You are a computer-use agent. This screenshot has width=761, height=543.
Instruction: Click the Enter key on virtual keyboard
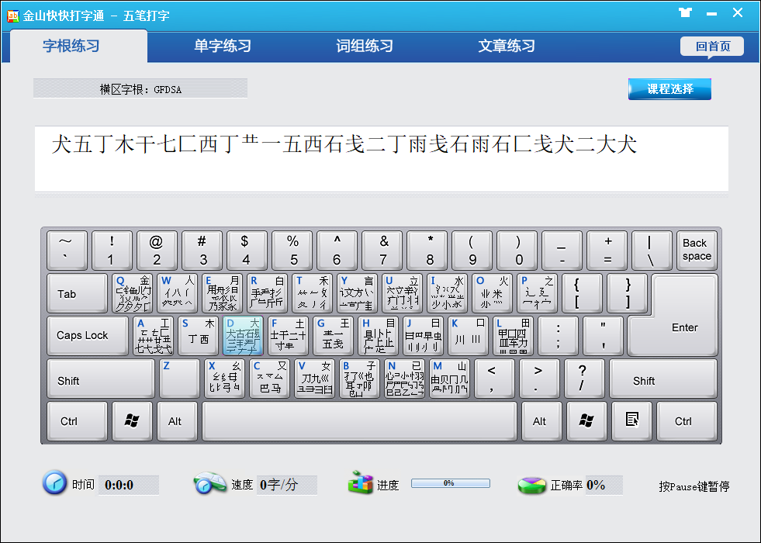[x=684, y=327]
